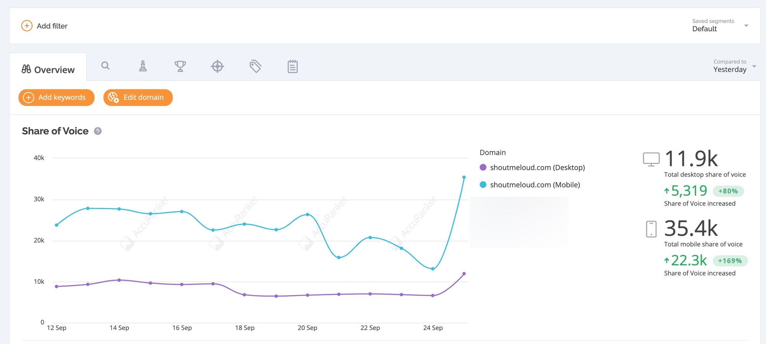The width and height of the screenshot is (766, 344).
Task: Click the purple Desktop legend color dot
Action: click(x=483, y=167)
